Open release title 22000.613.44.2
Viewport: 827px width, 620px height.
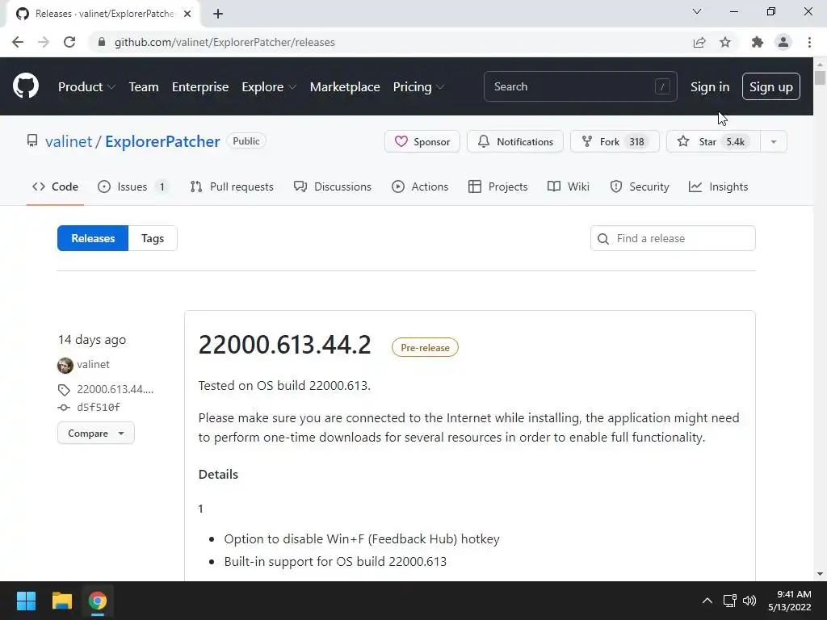285,345
